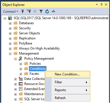Collapse the Management folder node

coord(10,54)
